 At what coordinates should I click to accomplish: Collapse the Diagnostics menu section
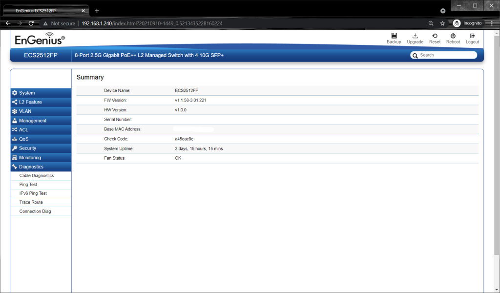[x=41, y=167]
